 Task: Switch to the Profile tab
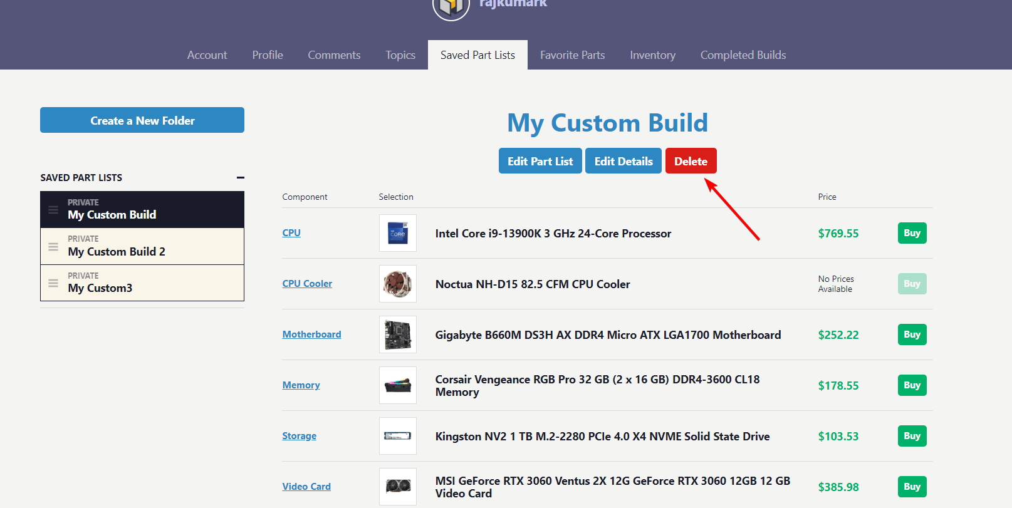[x=268, y=55]
